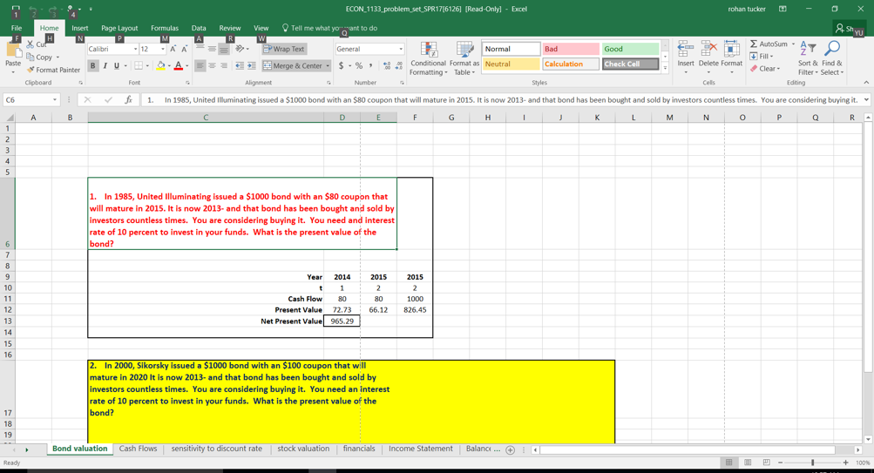Select Page Layout view in status bar
The height and width of the screenshot is (473, 874).
[748, 463]
